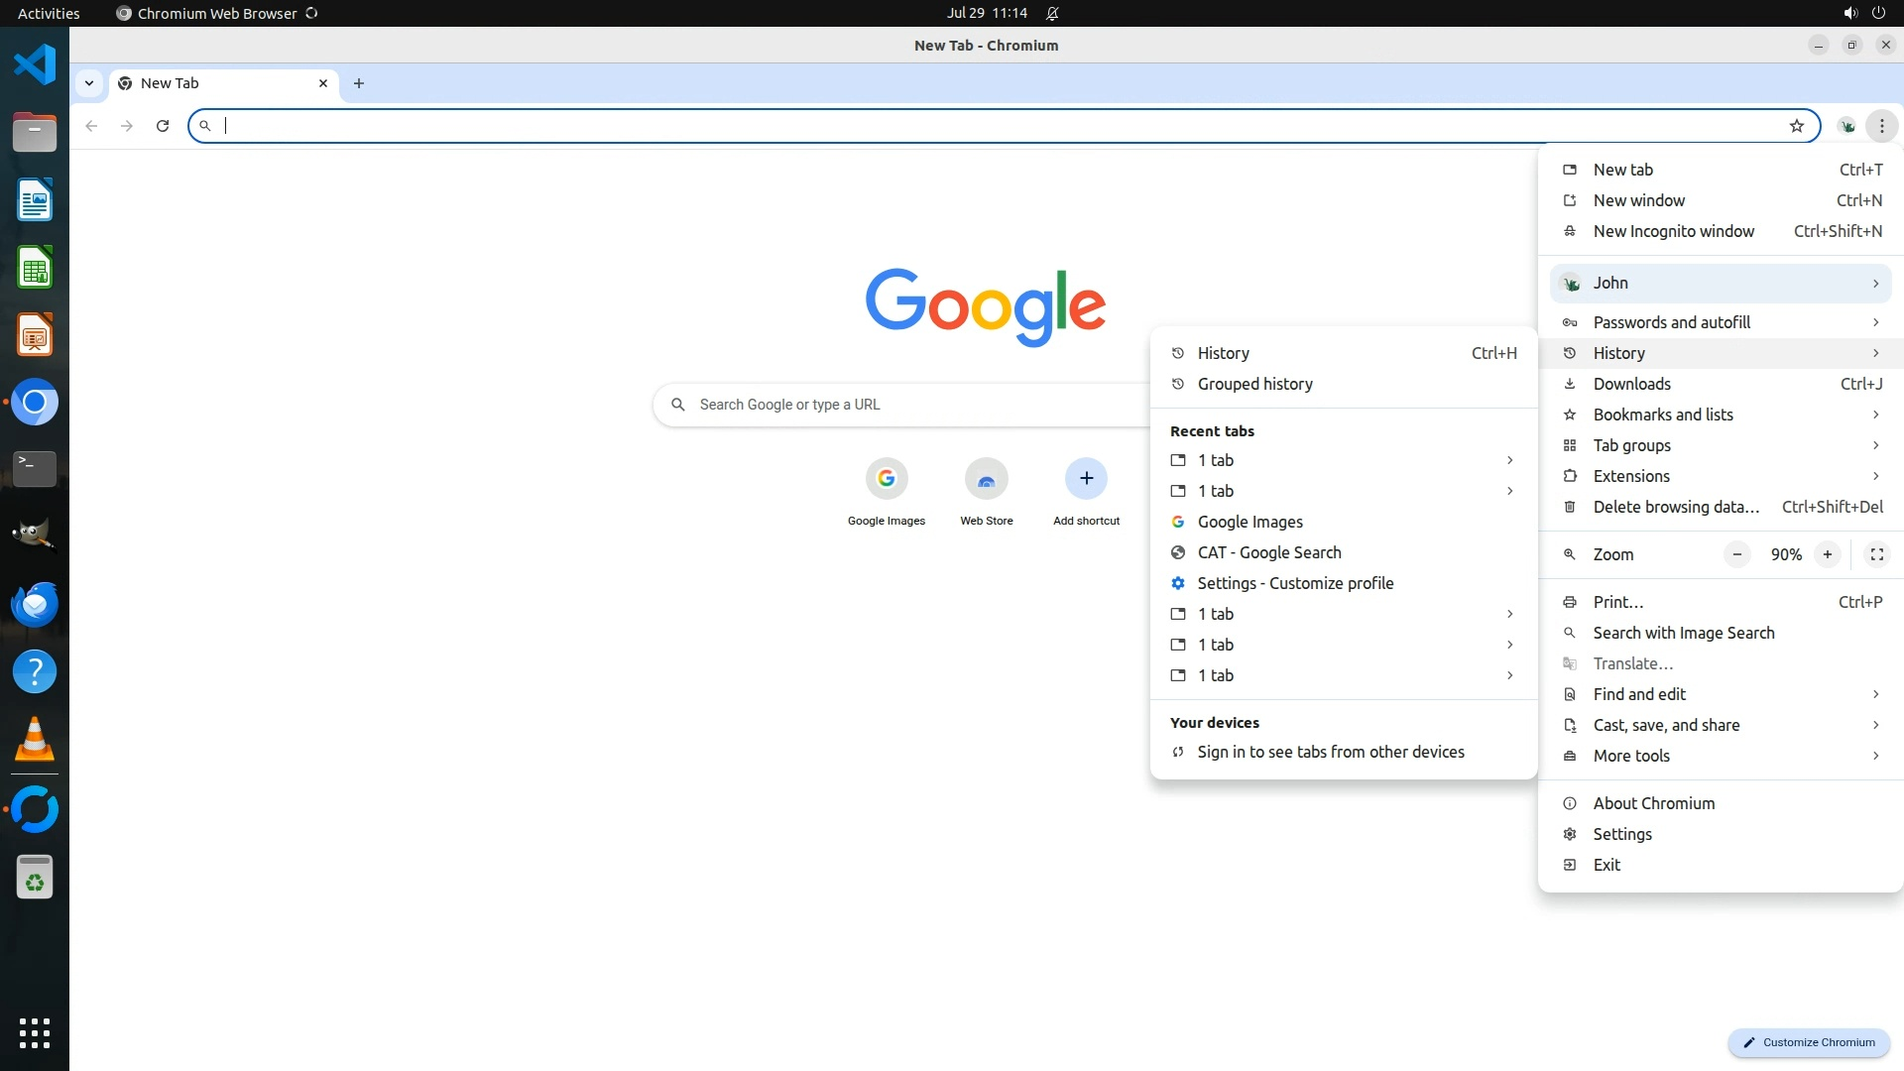Viewport: 1904px width, 1071px height.
Task: Expand the first recent '1 tab' entry
Action: pyautogui.click(x=1343, y=460)
